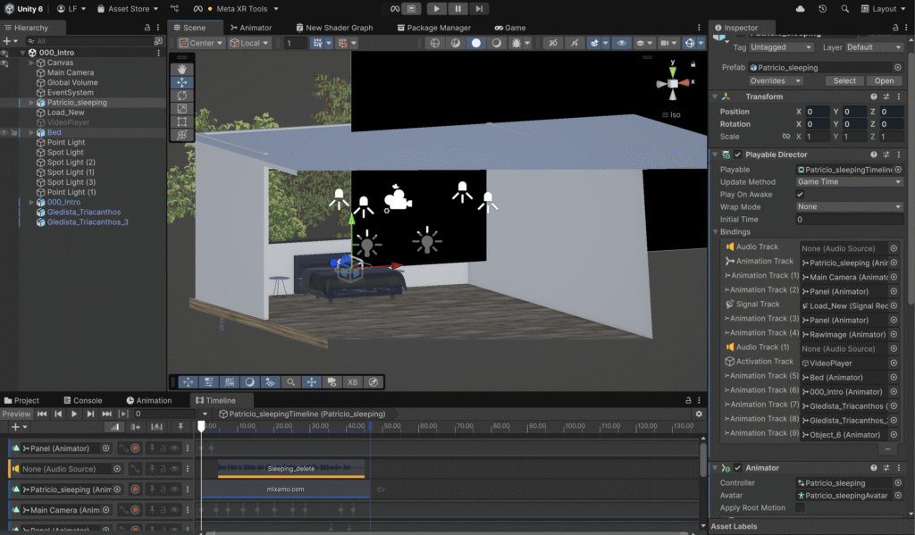
Task: Open Timeline settings gear icon
Action: (x=699, y=414)
